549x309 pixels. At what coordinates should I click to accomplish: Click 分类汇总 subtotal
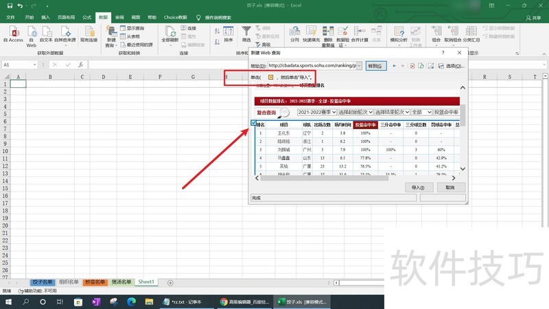tap(471, 34)
